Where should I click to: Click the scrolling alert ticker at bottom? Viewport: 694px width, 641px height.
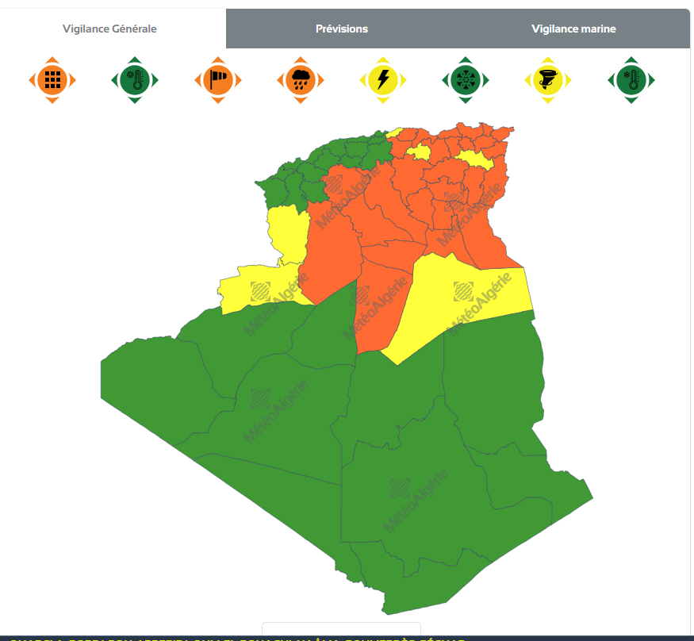[x=238, y=638]
